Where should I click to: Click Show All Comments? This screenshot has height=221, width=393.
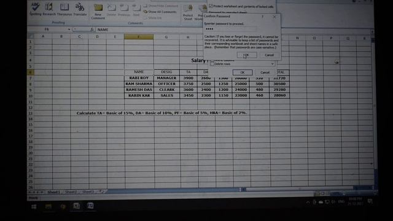coord(160,12)
